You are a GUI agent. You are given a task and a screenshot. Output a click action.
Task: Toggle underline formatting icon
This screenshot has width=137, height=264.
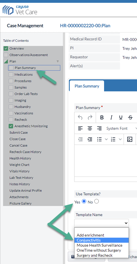tap(121, 117)
